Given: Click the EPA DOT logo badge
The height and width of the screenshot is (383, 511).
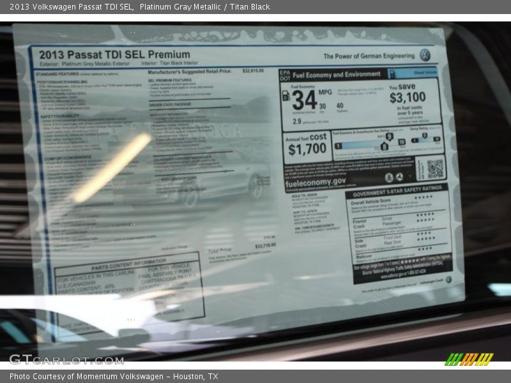Looking at the screenshot, I should point(283,73).
